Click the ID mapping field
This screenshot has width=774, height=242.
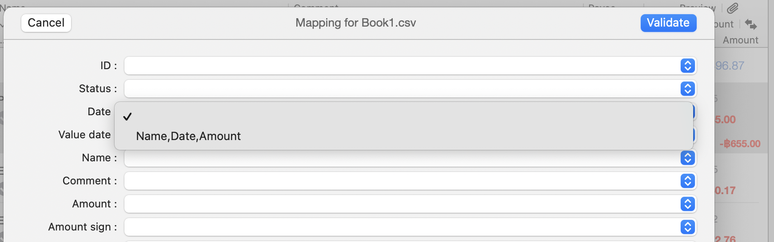[410, 66]
